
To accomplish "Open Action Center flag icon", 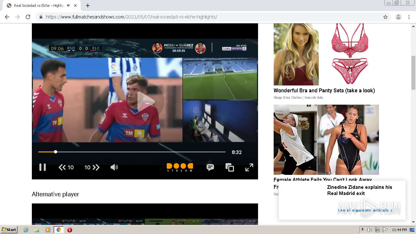I will point(385,230).
